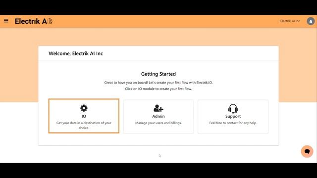This screenshot has width=317, height=178.
Task: Click the Support headset icon
Action: pos(233,109)
